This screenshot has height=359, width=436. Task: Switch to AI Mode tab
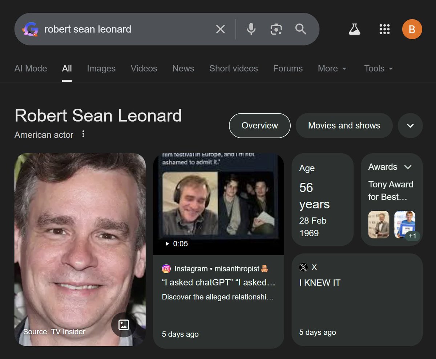[31, 68]
